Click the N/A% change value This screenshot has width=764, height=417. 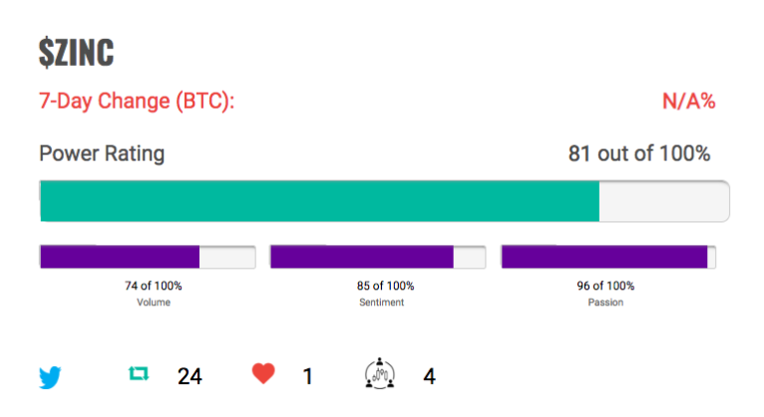pos(688,102)
